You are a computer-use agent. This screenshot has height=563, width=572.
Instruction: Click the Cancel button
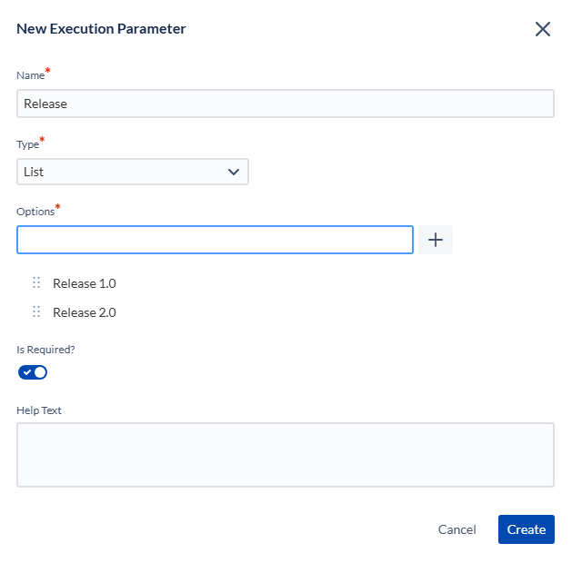(457, 529)
